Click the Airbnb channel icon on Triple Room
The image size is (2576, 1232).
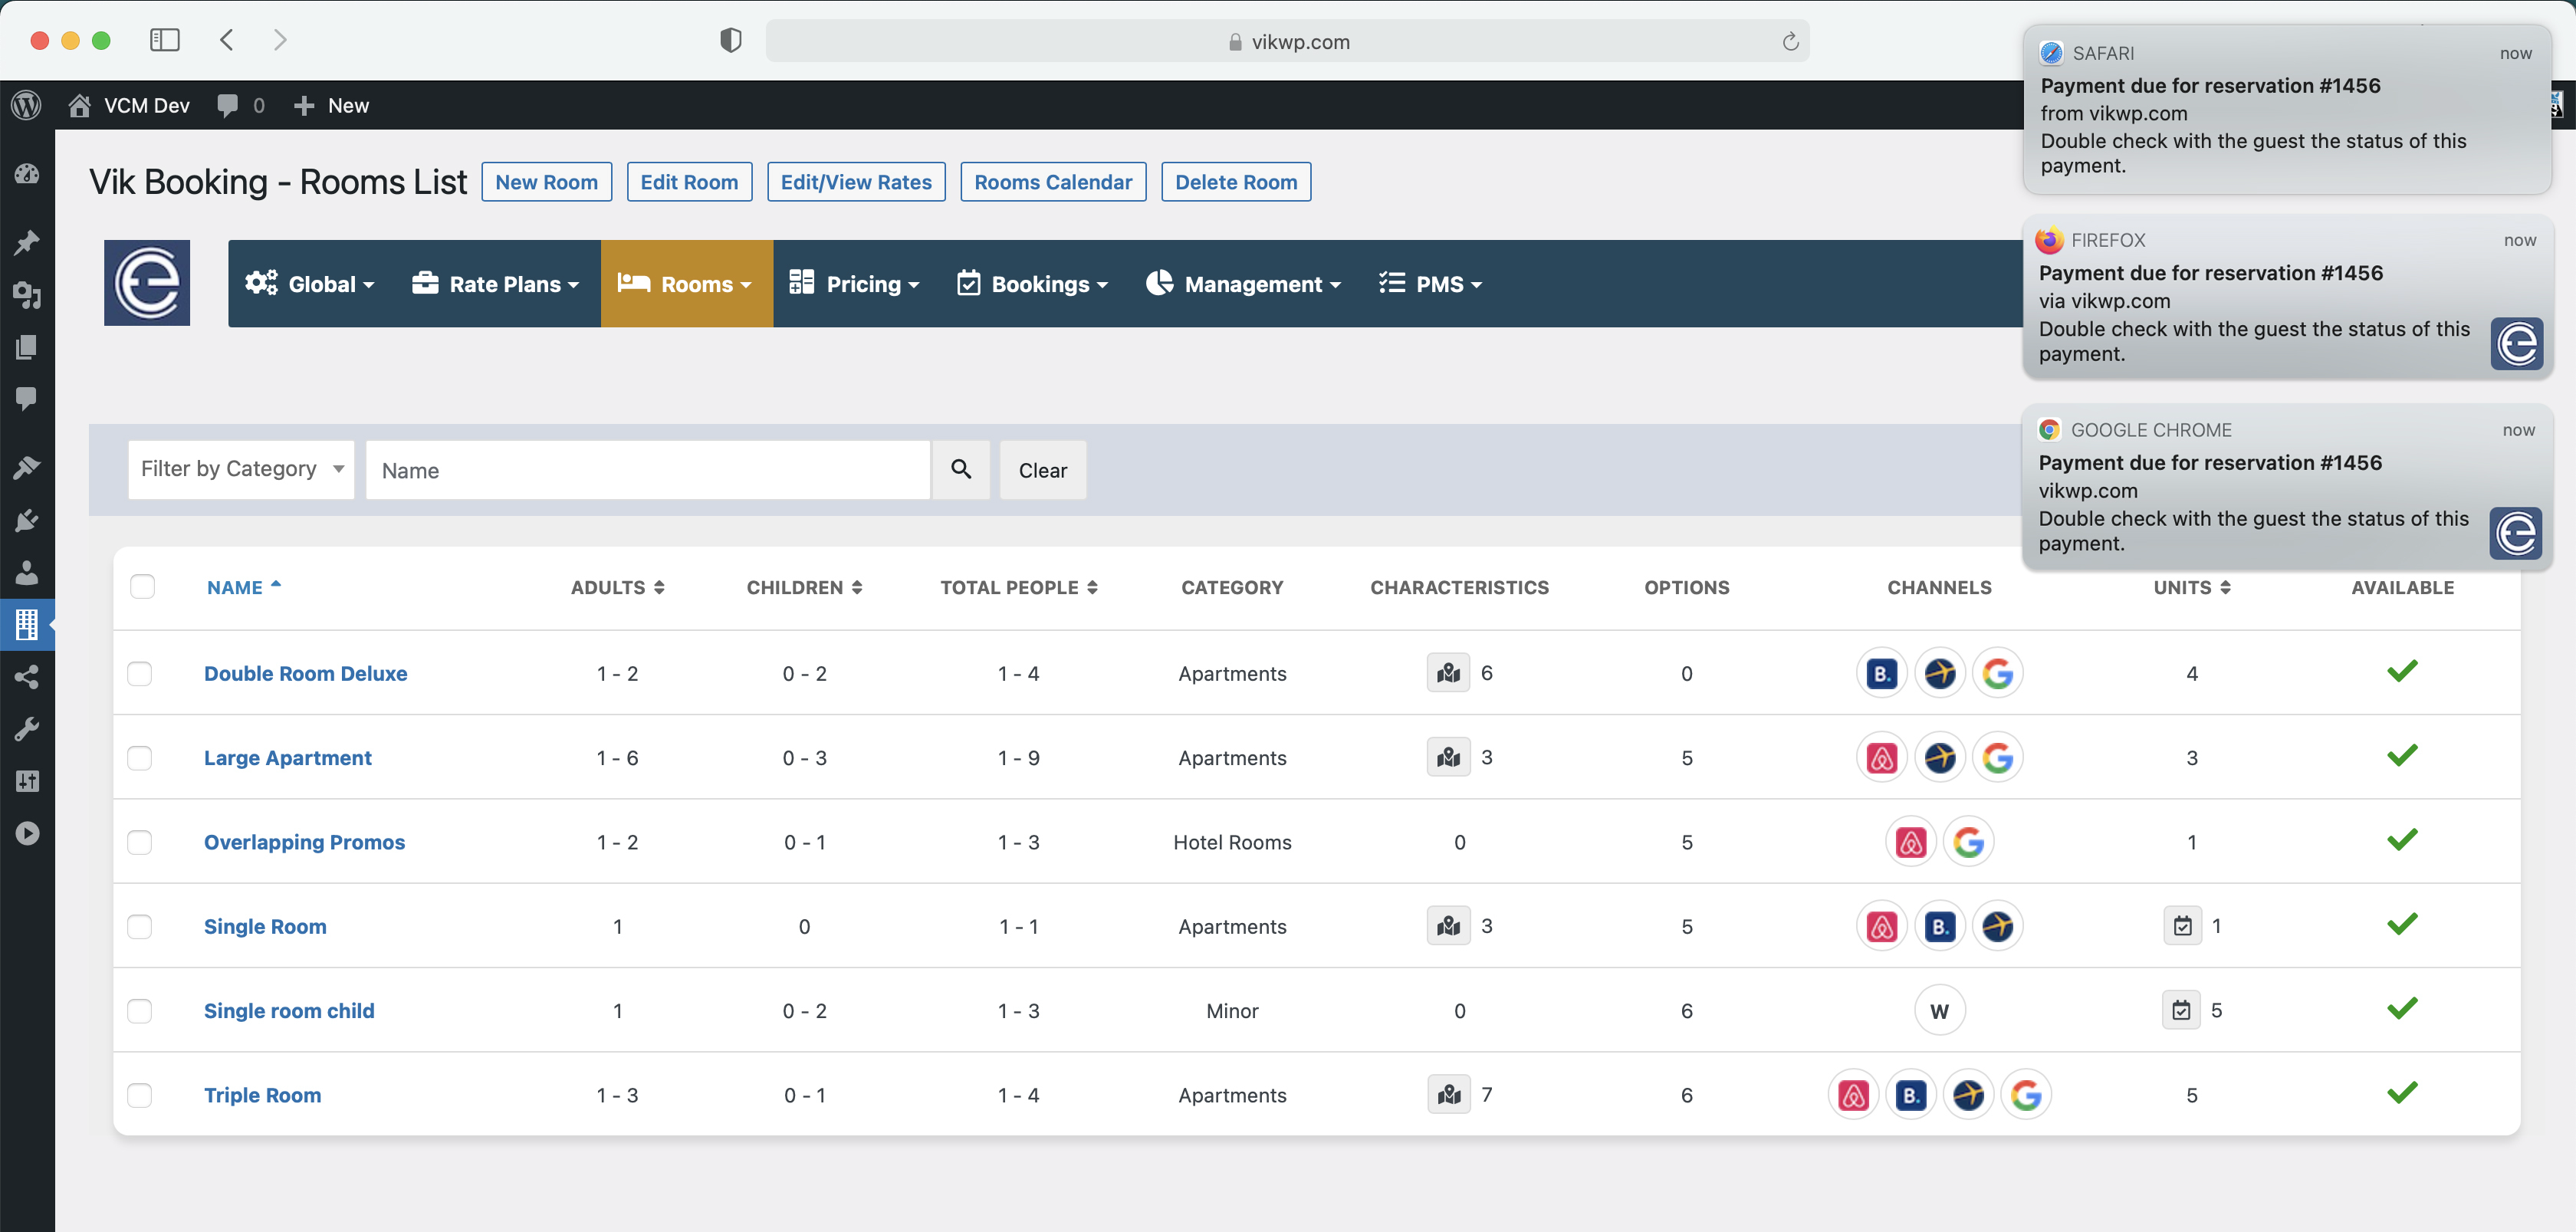tap(1853, 1094)
